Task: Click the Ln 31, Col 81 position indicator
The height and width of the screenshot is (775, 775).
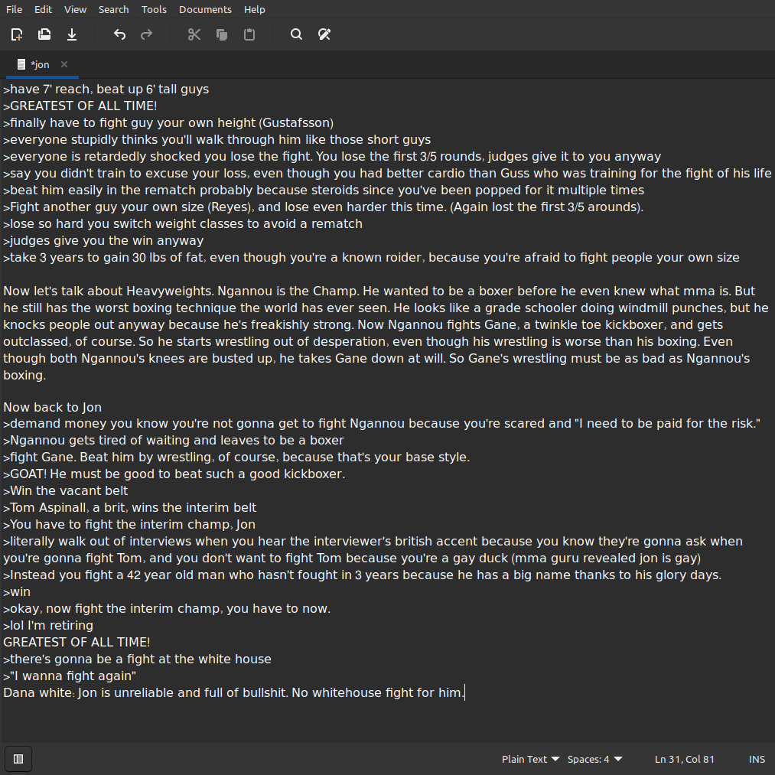Action: tap(684, 759)
